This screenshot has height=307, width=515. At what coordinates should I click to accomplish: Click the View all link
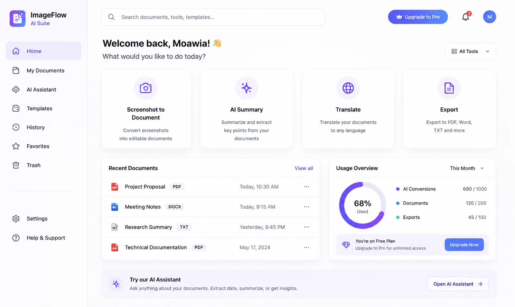coord(304,168)
